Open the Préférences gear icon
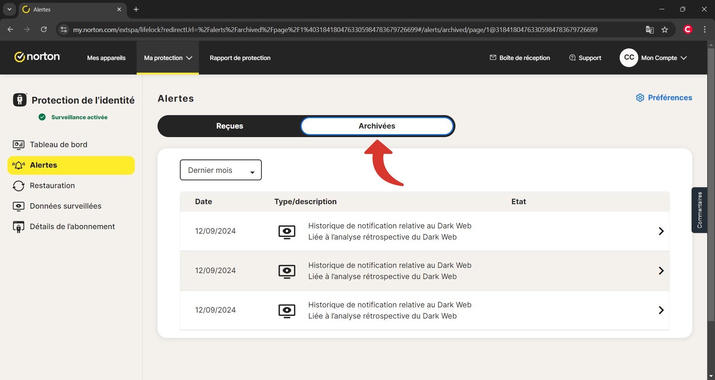The height and width of the screenshot is (380, 715). point(640,98)
